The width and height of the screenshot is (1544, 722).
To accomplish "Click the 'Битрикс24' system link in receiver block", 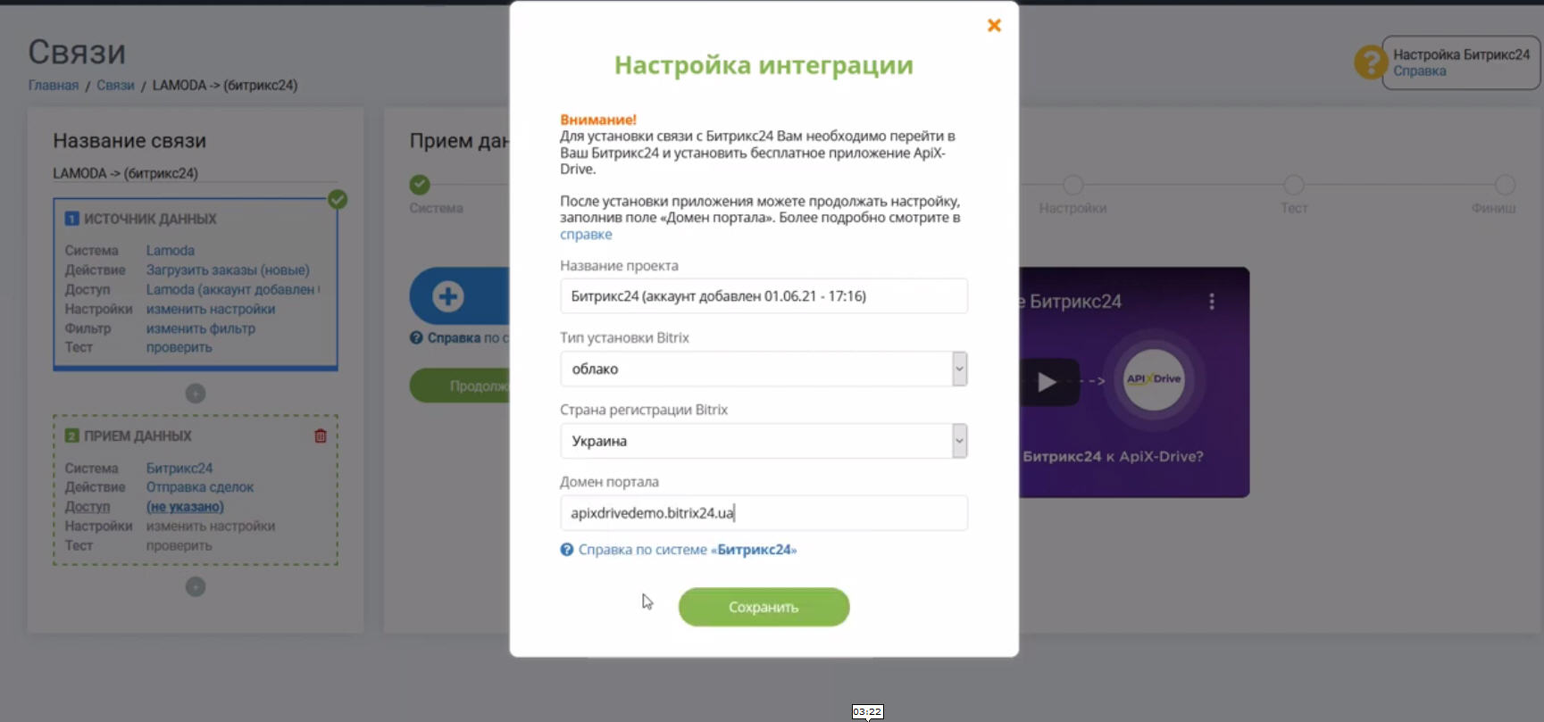I will tap(179, 469).
